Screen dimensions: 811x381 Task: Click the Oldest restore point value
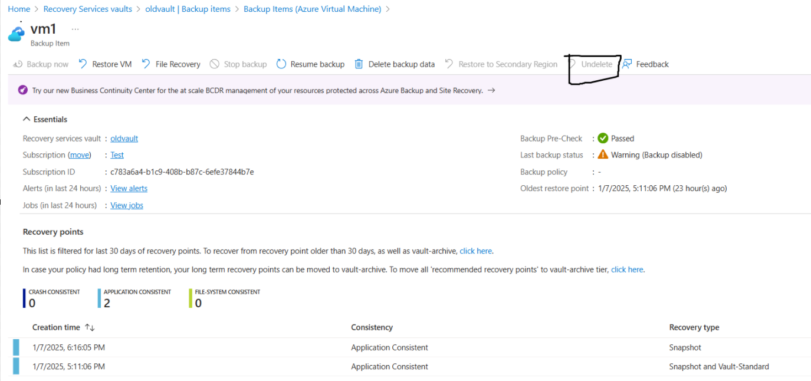coord(662,189)
